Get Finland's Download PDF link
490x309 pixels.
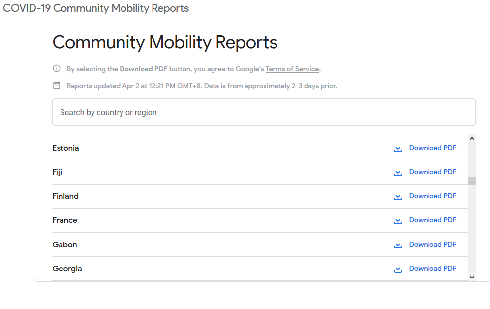tap(432, 196)
